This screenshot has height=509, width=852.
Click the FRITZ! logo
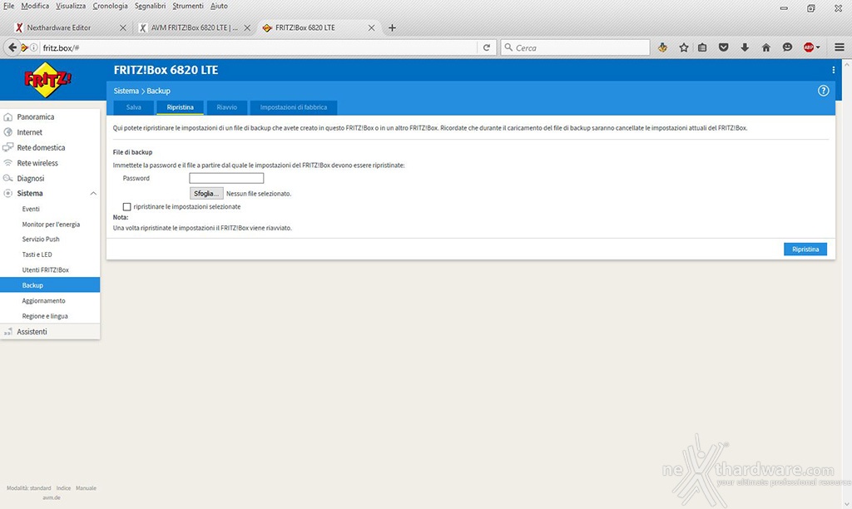point(47,80)
